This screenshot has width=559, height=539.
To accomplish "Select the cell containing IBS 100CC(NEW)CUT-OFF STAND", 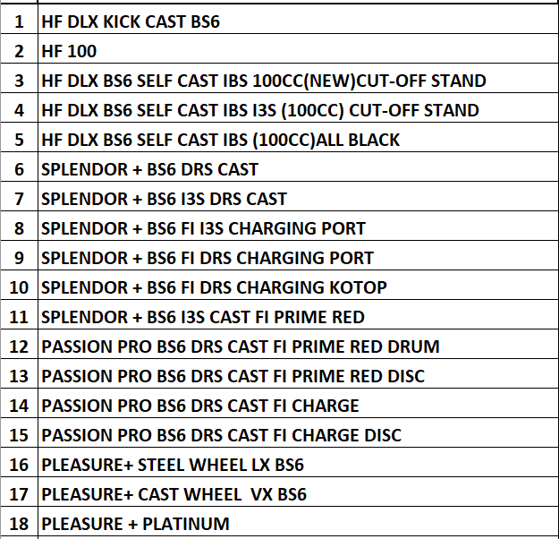I will click(x=264, y=81).
